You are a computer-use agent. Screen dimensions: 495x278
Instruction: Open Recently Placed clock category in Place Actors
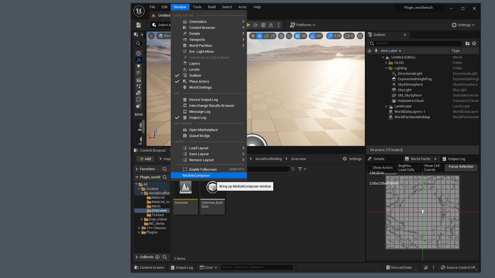pyautogui.click(x=138, y=53)
